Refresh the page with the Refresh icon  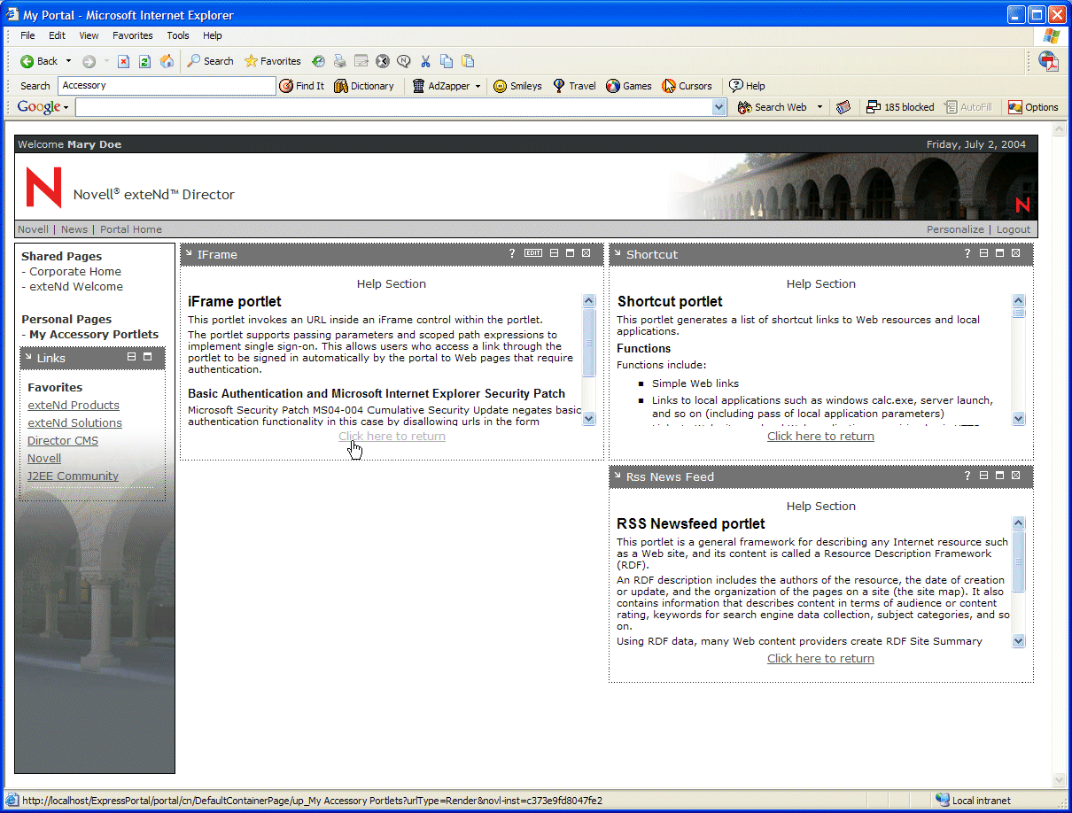pos(144,61)
